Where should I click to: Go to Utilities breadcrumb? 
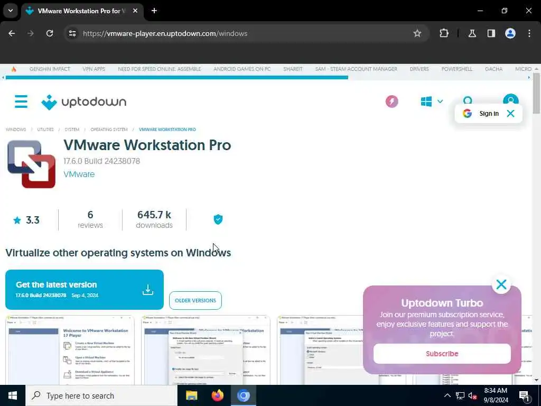coord(45,130)
